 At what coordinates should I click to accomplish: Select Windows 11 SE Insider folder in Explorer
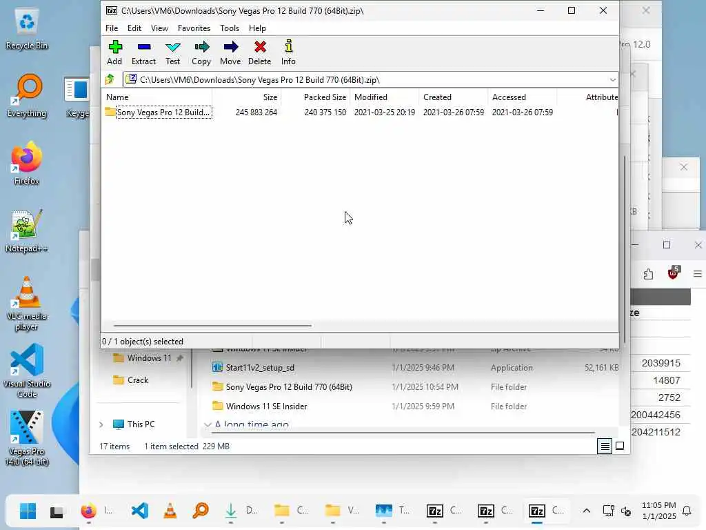tap(266, 406)
